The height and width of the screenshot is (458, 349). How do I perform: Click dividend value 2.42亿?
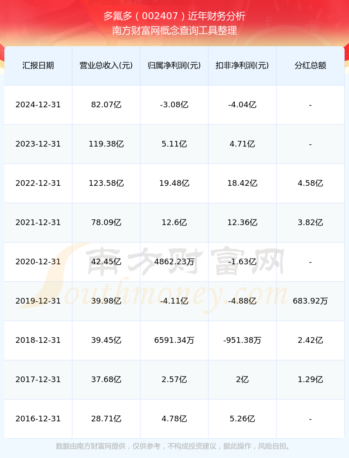click(311, 340)
